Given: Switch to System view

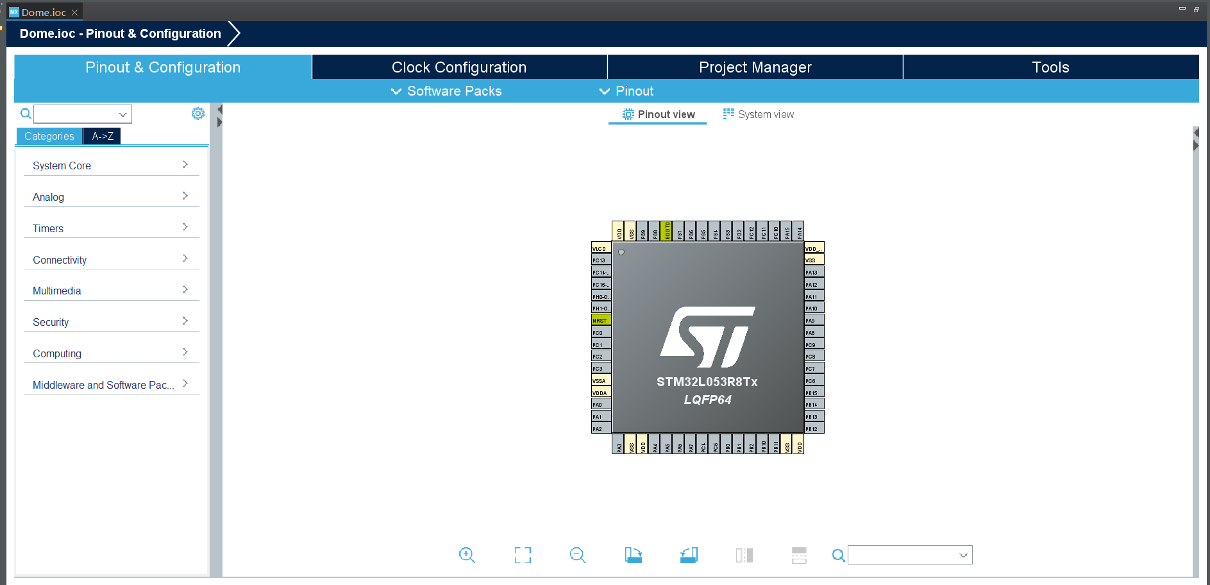Looking at the screenshot, I should 759,114.
